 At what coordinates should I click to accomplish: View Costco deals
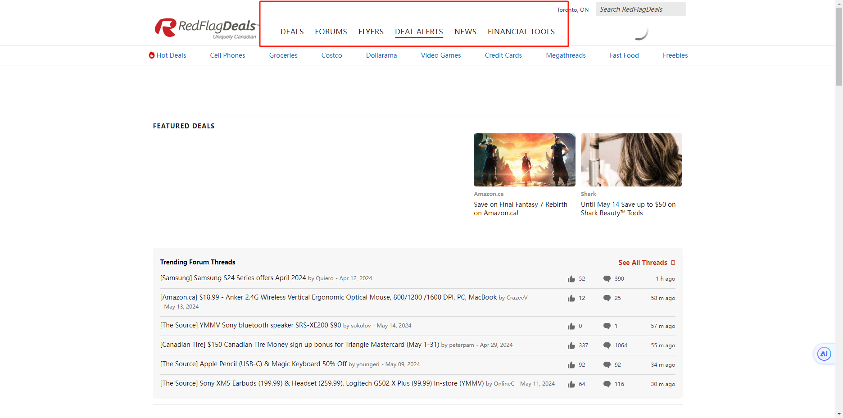pyautogui.click(x=332, y=55)
